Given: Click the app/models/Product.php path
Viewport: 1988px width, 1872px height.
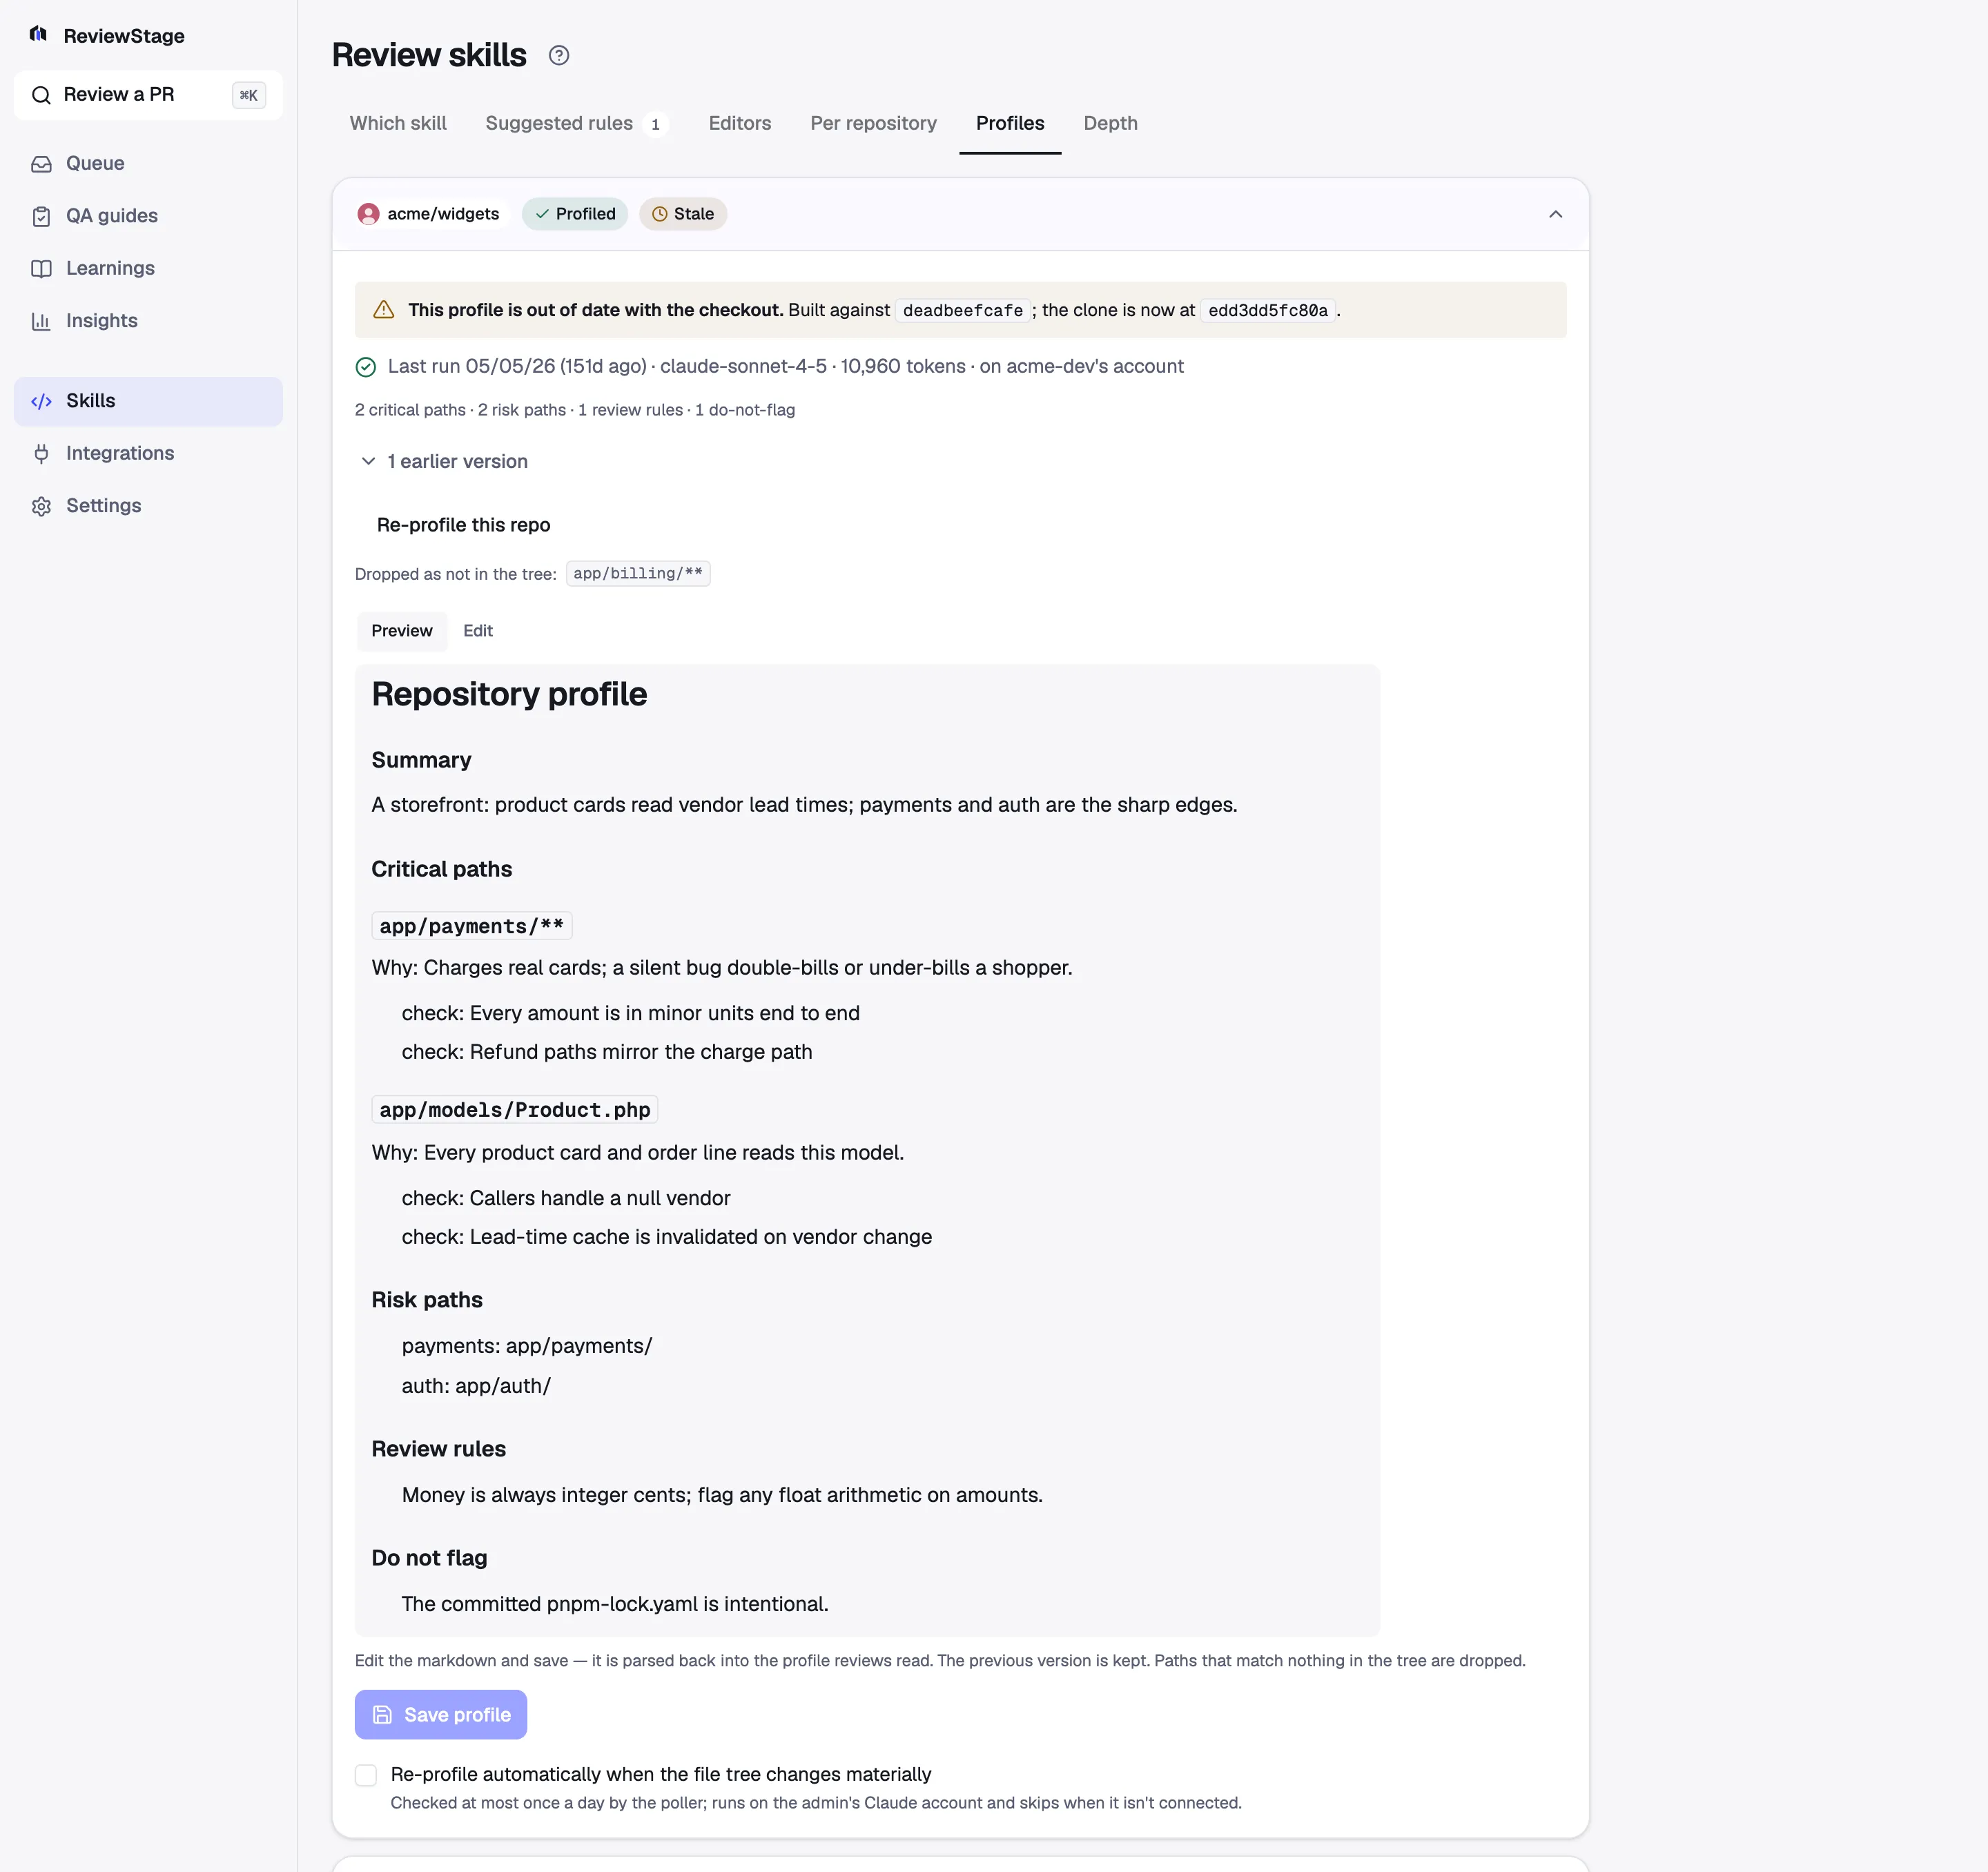Looking at the screenshot, I should tap(514, 1110).
